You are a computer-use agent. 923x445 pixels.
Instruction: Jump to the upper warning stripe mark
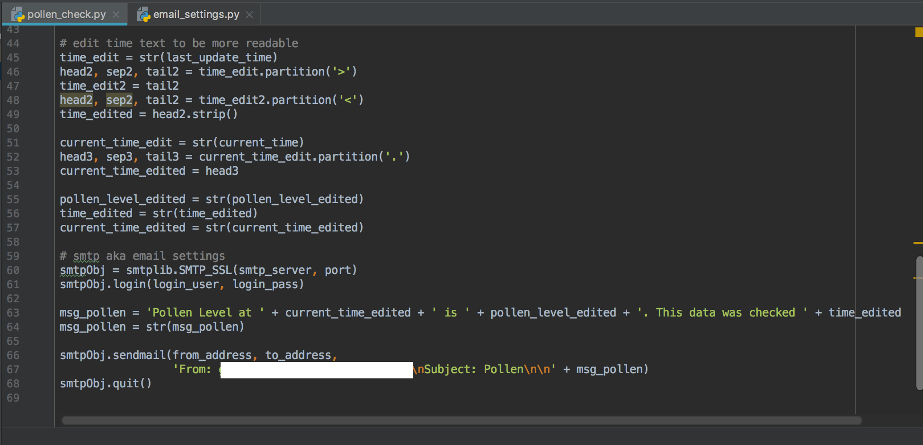coord(918,243)
